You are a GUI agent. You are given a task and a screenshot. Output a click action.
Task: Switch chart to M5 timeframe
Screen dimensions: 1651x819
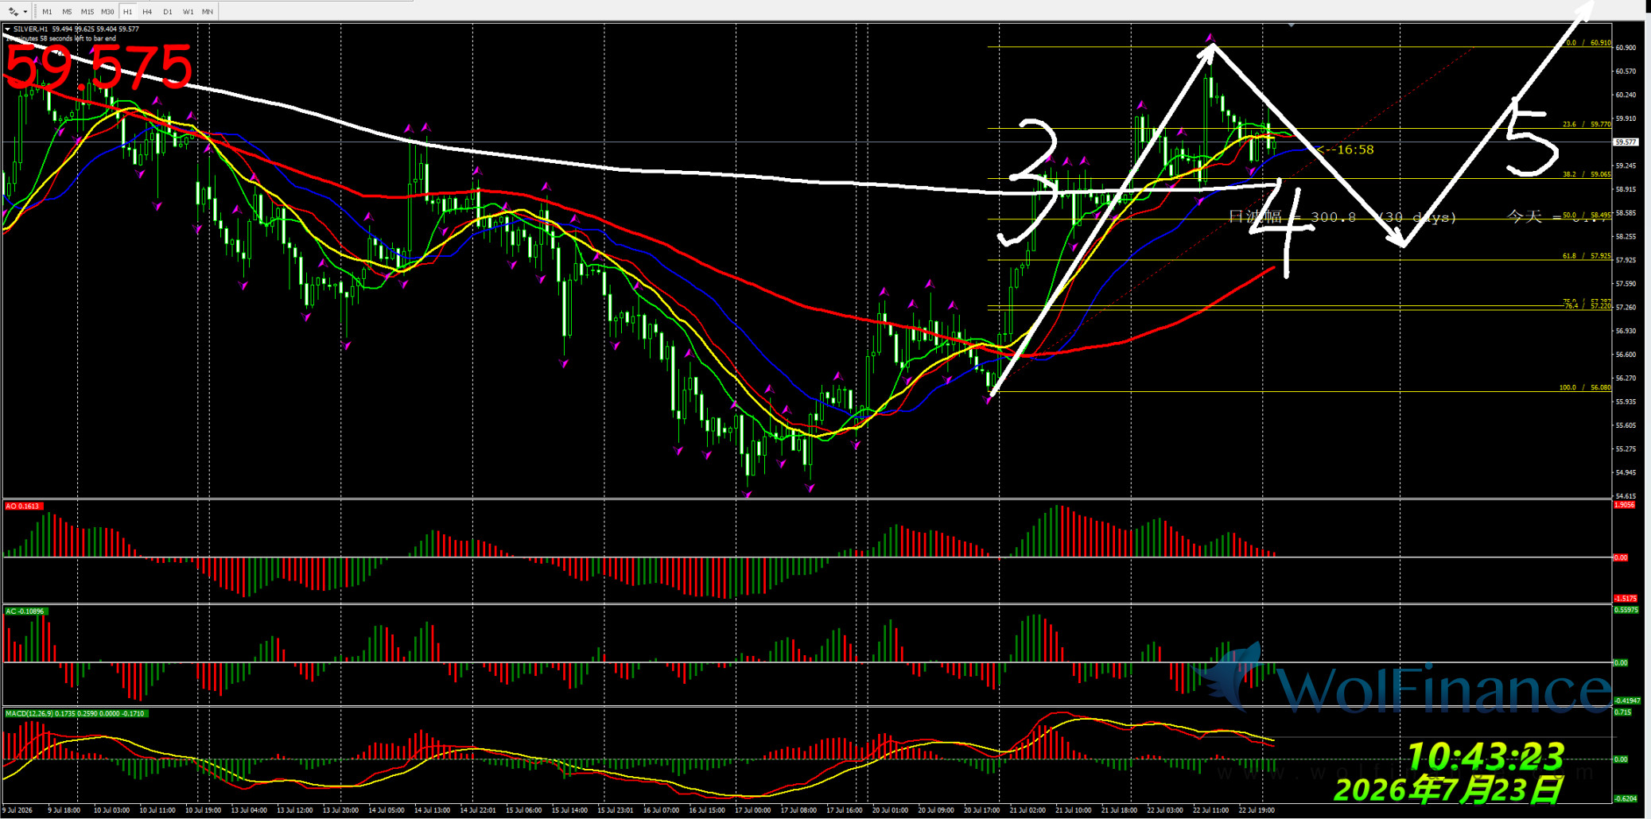point(67,11)
